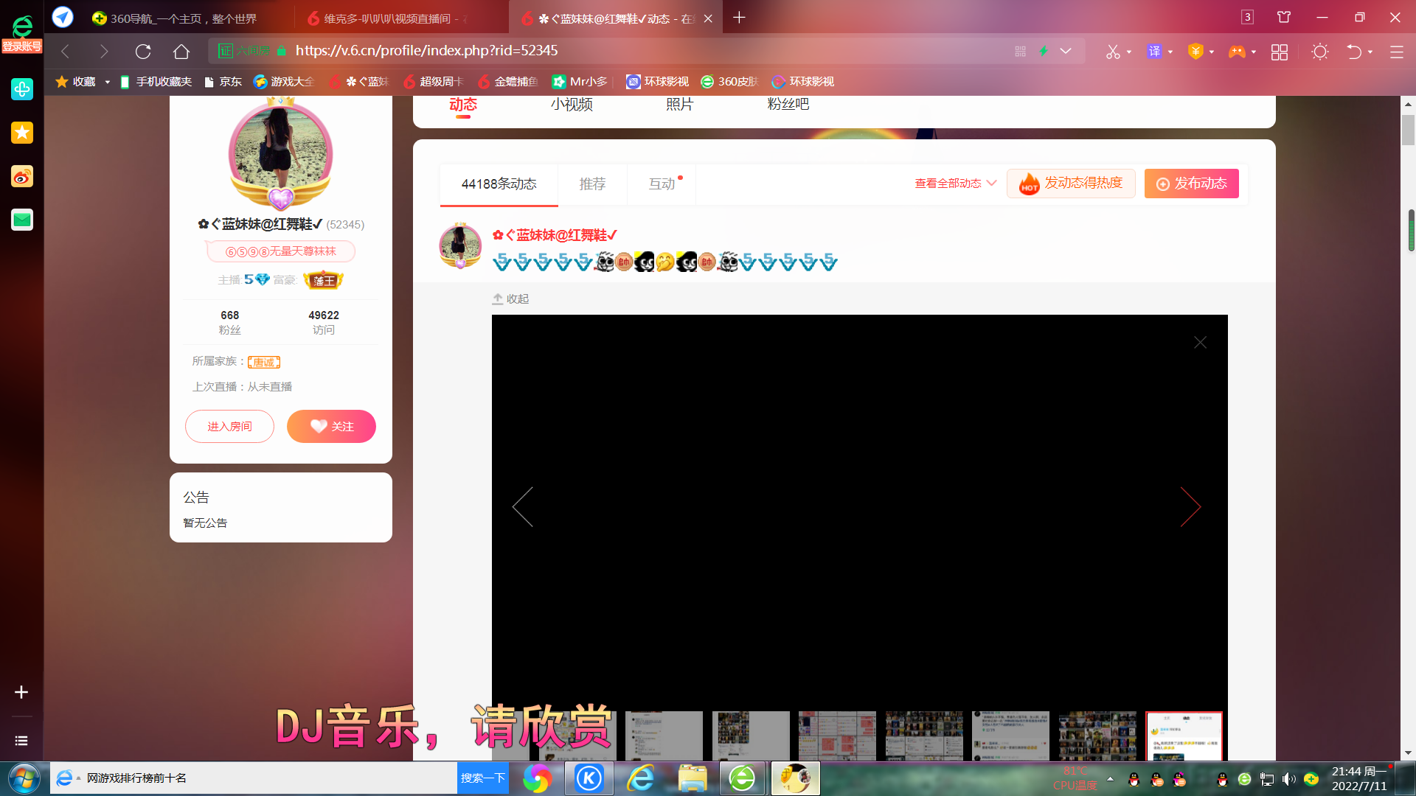Open the 手机收藏夹 bookmark

click(x=156, y=82)
